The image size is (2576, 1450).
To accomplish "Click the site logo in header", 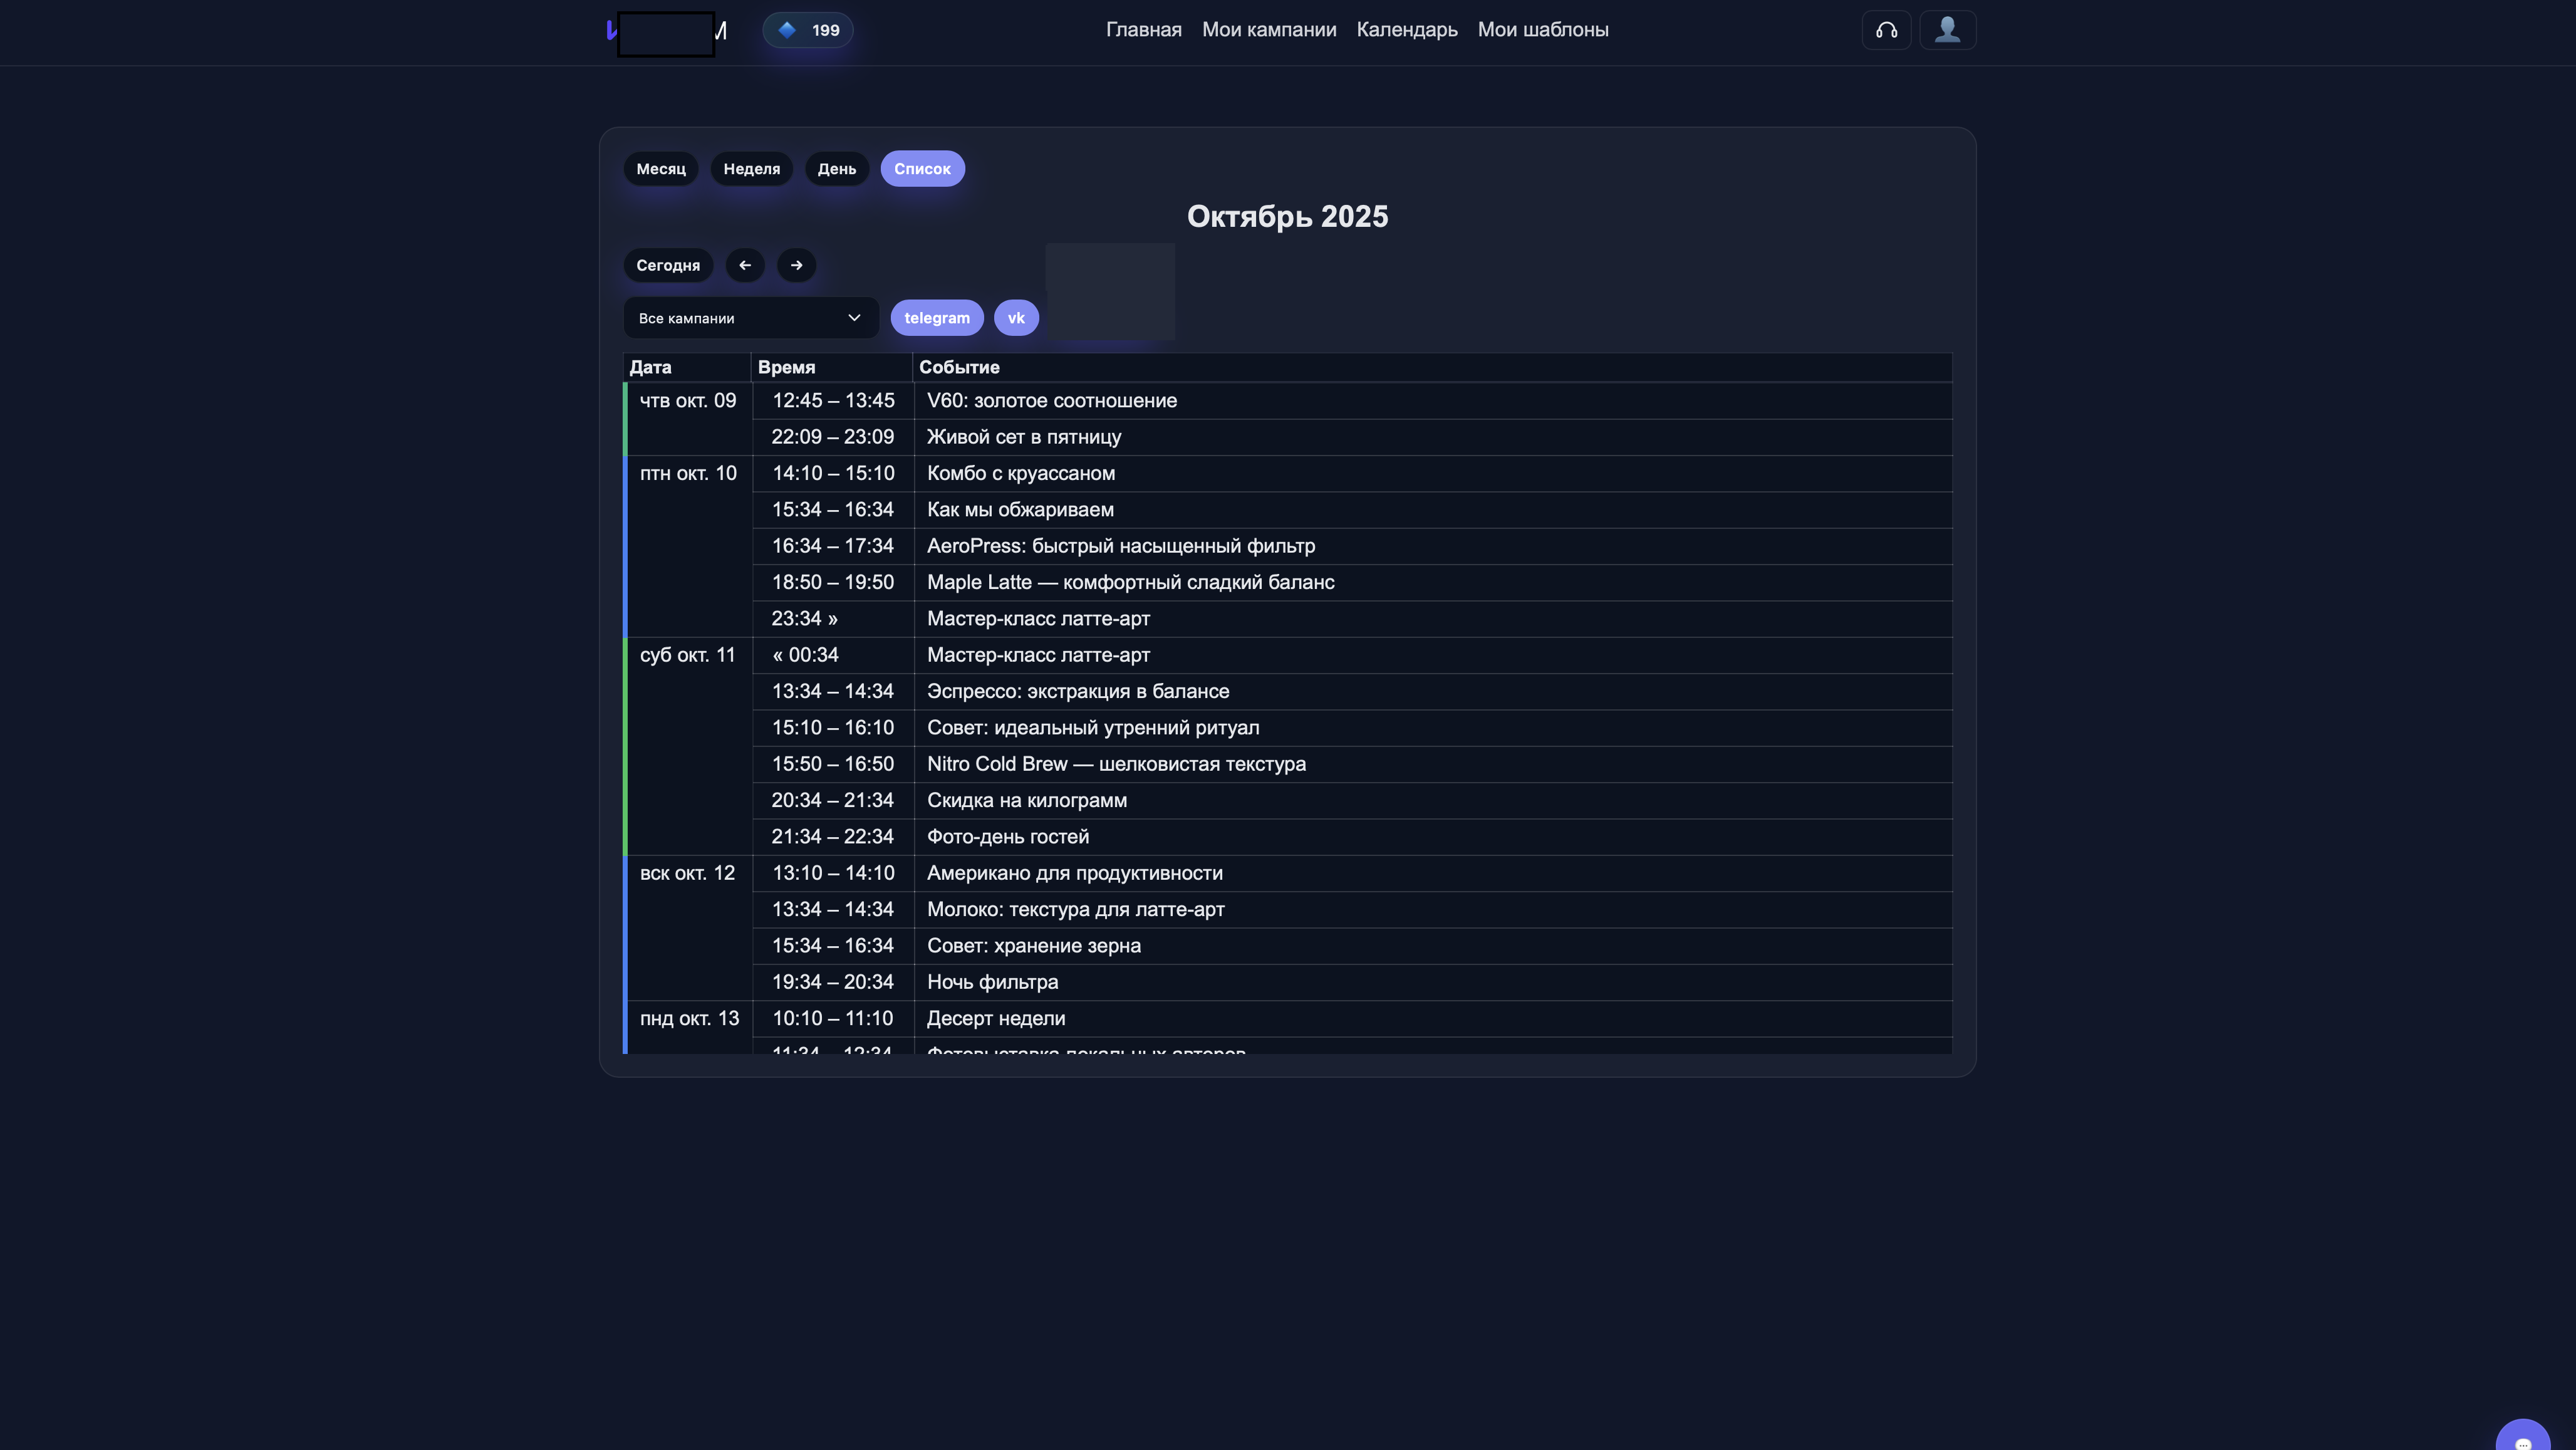I will point(665,32).
